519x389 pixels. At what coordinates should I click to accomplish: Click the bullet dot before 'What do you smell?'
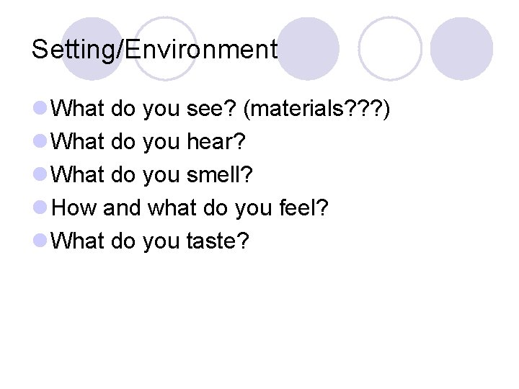42,175
